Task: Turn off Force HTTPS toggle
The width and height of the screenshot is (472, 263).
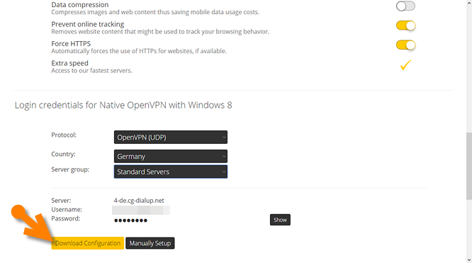Action: point(405,45)
